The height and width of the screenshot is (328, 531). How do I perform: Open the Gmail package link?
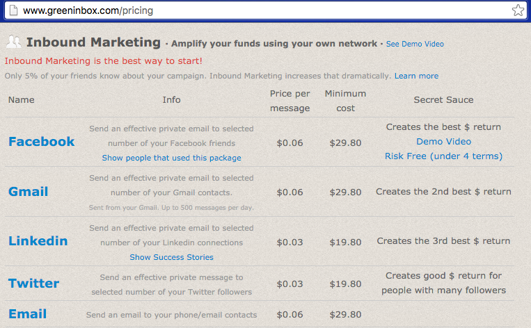click(28, 192)
